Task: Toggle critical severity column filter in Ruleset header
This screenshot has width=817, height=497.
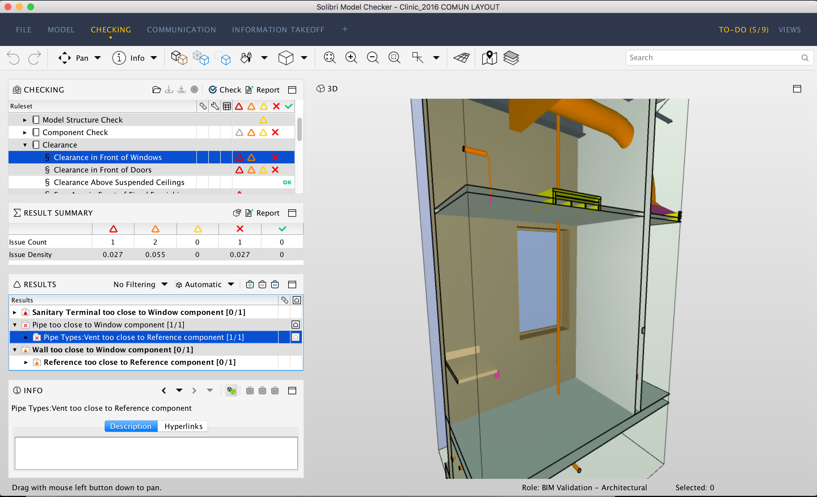Action: (x=239, y=106)
